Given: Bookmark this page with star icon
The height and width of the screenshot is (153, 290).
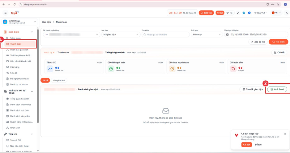Looking at the screenshot, I should coord(278,4).
